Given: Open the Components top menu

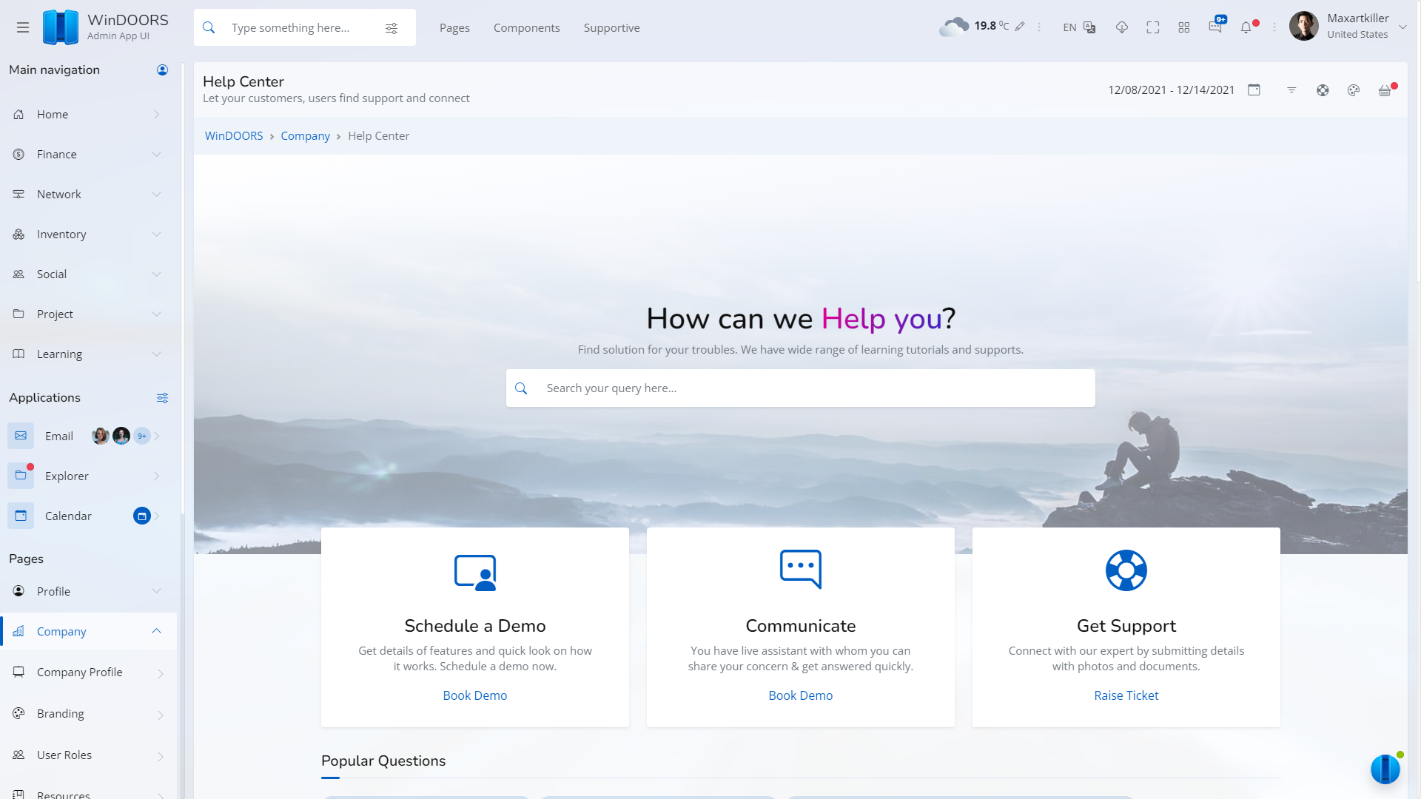Looking at the screenshot, I should [526, 28].
